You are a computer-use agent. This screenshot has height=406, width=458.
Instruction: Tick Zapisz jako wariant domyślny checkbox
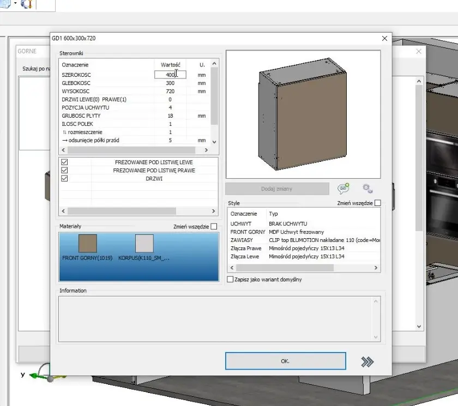tap(230, 280)
